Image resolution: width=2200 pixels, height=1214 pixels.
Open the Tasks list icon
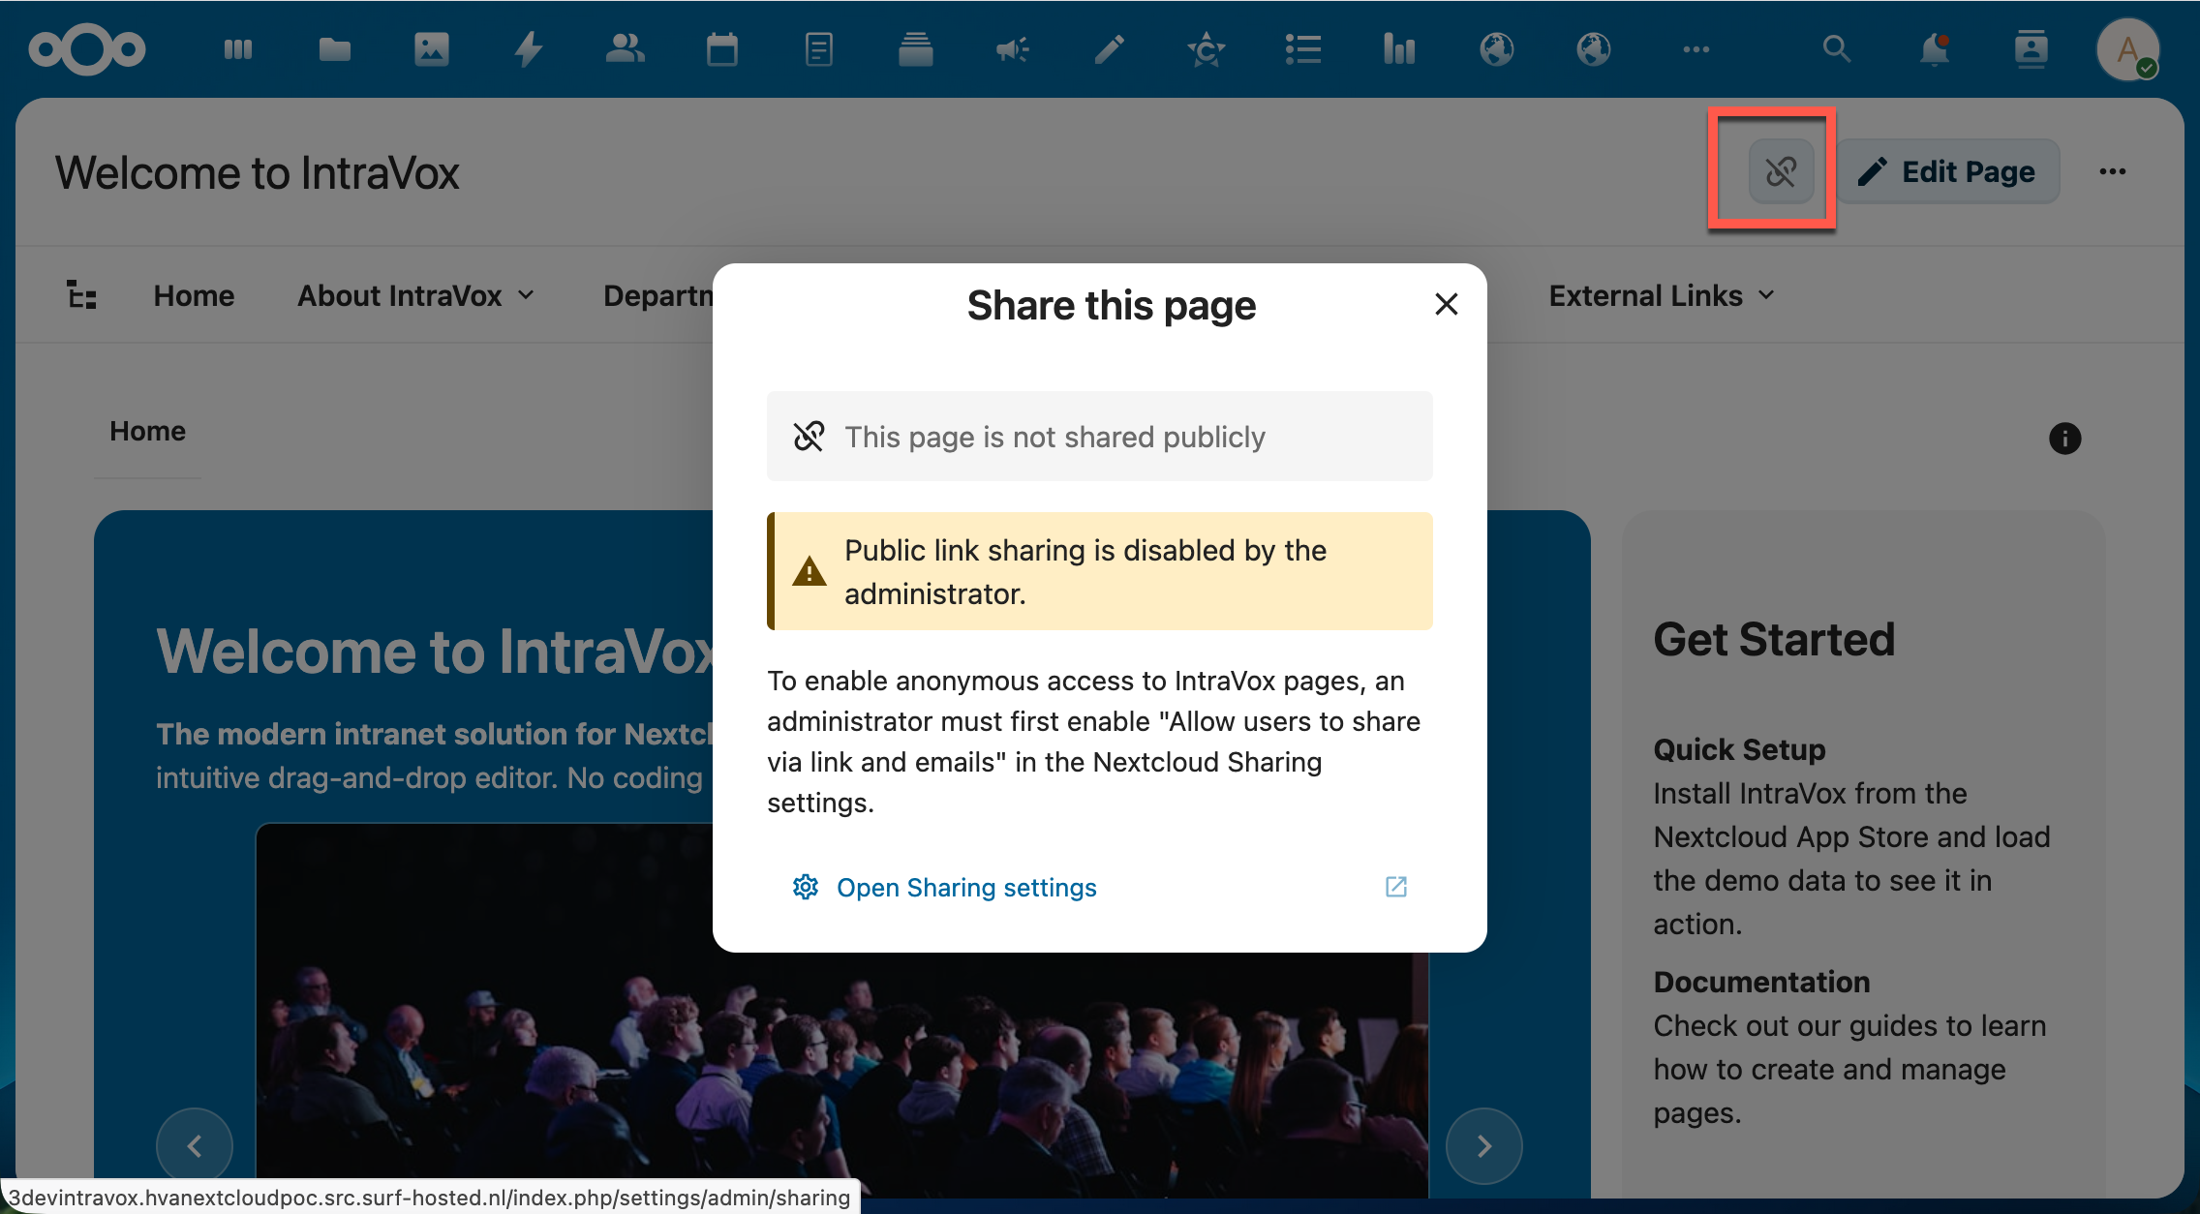click(1303, 48)
